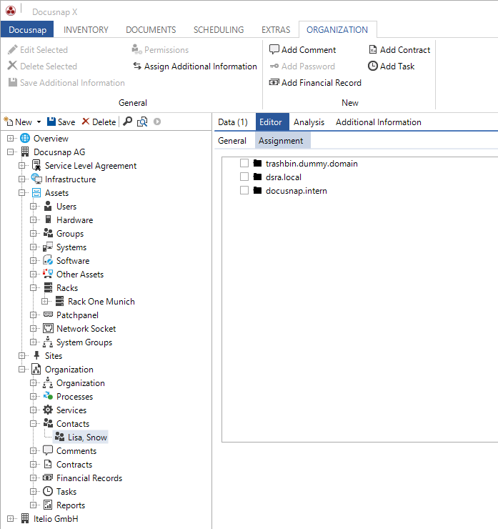Select the Lisa, Snow contact label
Viewport: 498px width, 529px height.
point(87,437)
